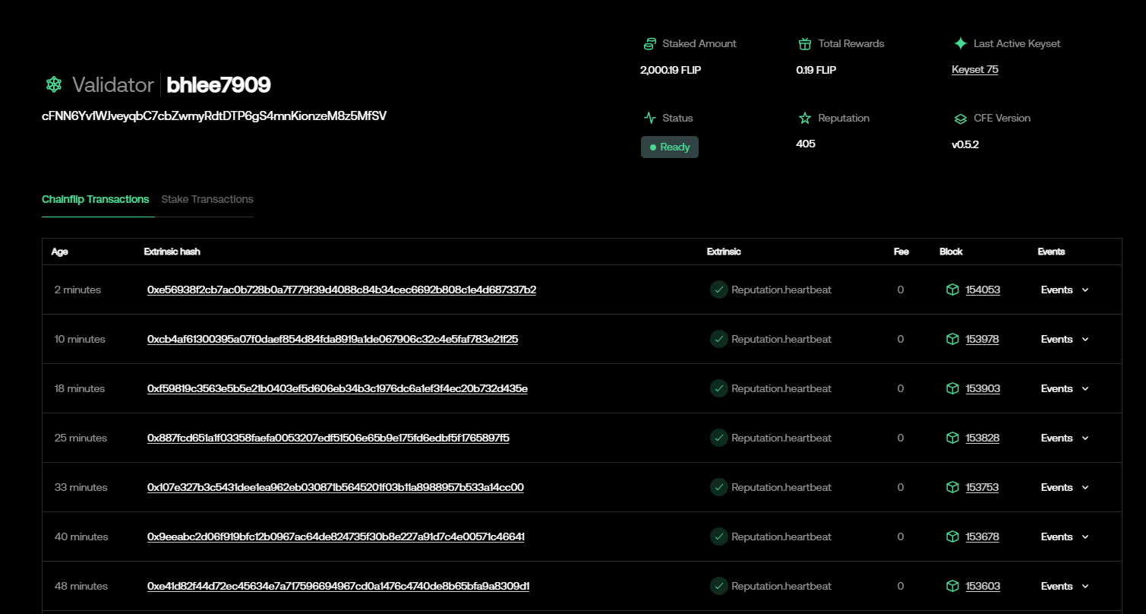Screen dimensions: 1146x614
Task: Click the Block column header
Action: click(x=951, y=252)
